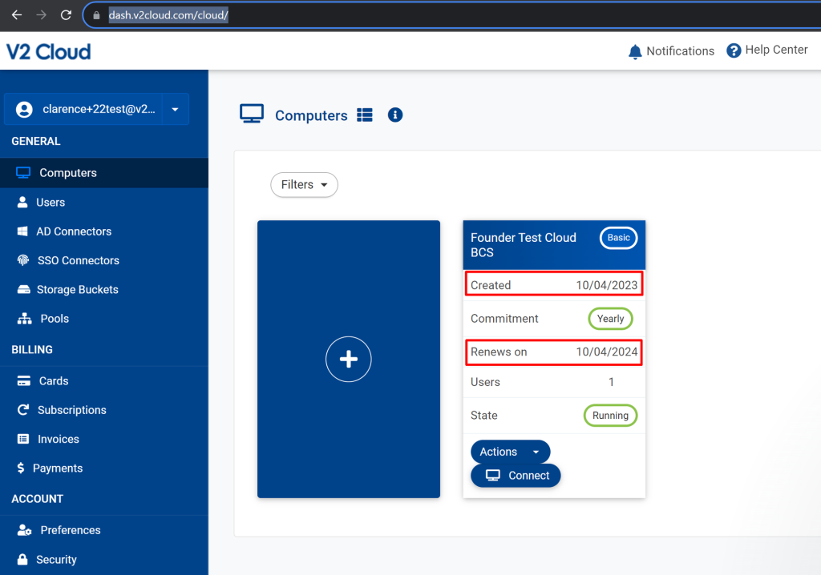
Task: Click the Payments sidebar icon
Action: [26, 468]
